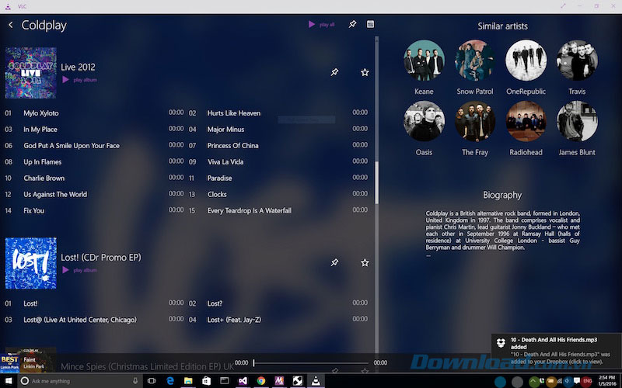This screenshot has width=622, height=388.
Task: Open Google Chrome from taskbar
Action: click(261, 381)
